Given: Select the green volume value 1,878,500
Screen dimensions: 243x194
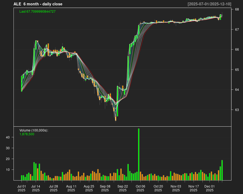Looking at the screenshot, I should (27, 134).
